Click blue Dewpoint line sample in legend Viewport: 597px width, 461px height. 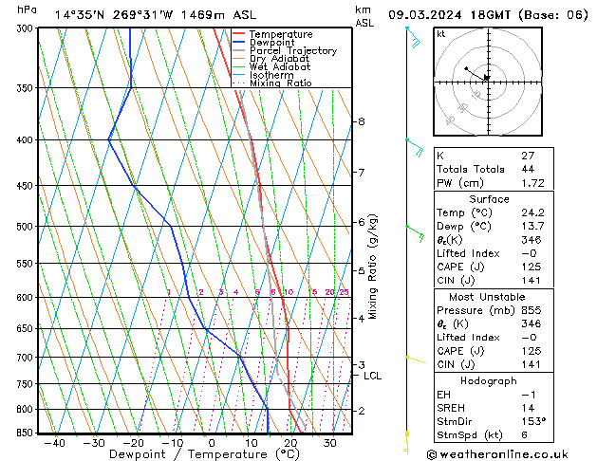(x=238, y=42)
